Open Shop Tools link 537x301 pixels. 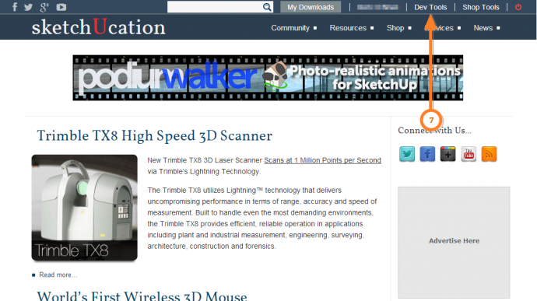pos(481,7)
